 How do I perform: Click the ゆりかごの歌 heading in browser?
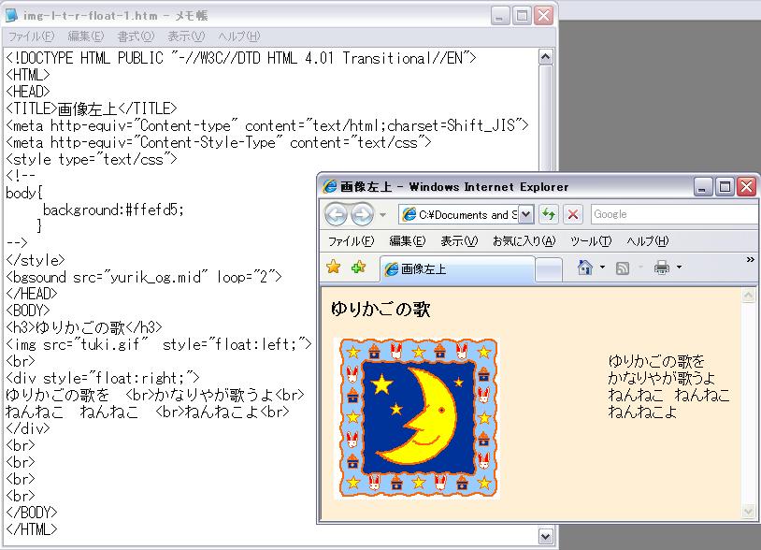pos(380,309)
